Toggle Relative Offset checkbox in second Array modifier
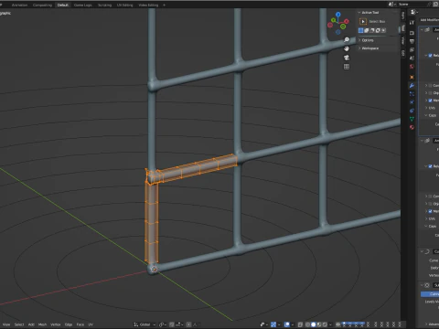Image resolution: width=439 pixels, height=329 pixels. tap(430, 166)
